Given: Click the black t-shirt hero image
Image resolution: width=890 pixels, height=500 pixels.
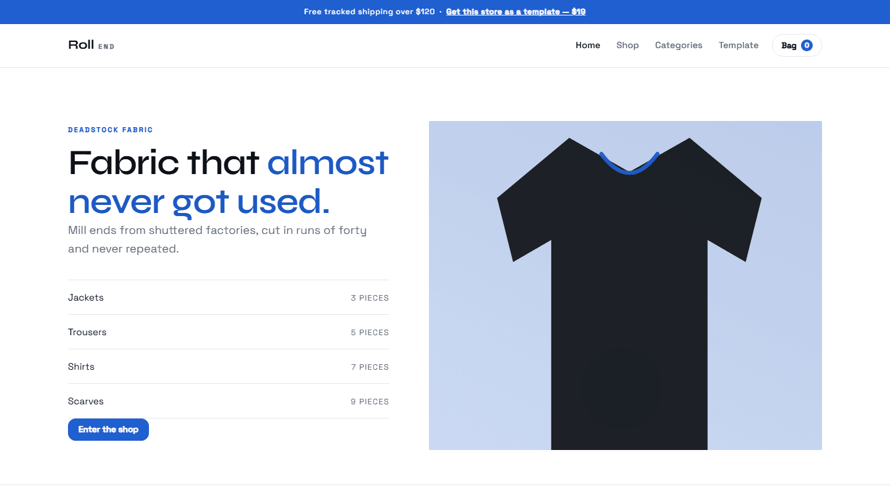Looking at the screenshot, I should (625, 285).
